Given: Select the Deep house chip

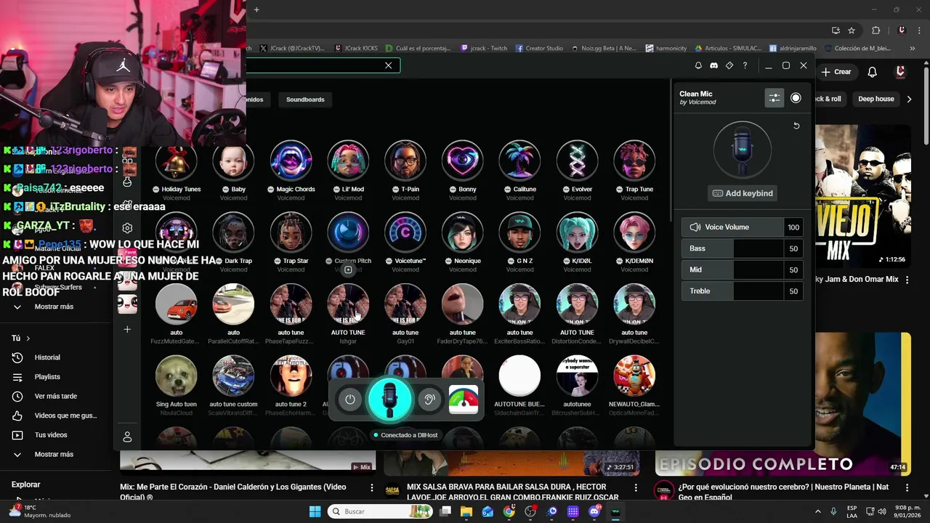Looking at the screenshot, I should [876, 99].
